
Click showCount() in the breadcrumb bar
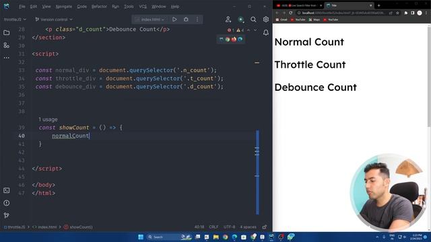pyautogui.click(x=78, y=227)
